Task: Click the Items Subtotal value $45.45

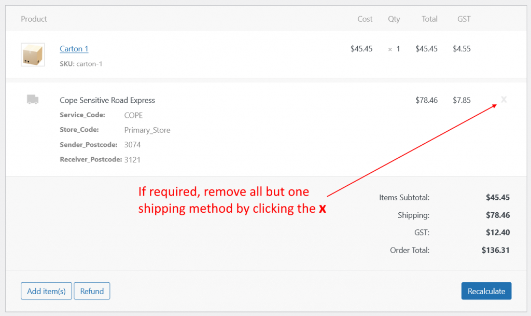Action: [x=499, y=197]
